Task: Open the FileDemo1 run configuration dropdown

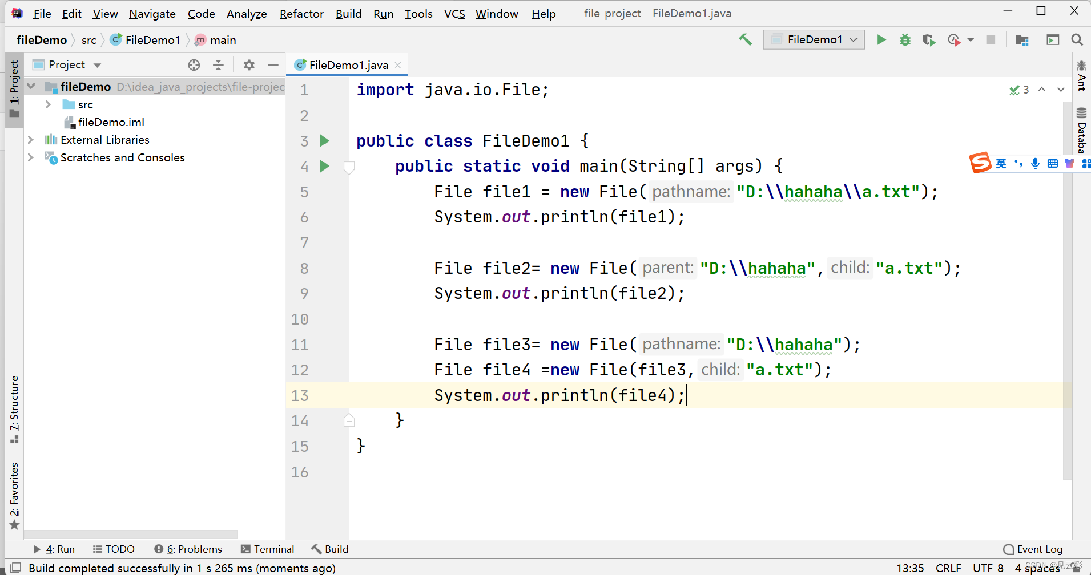Action: coord(814,39)
